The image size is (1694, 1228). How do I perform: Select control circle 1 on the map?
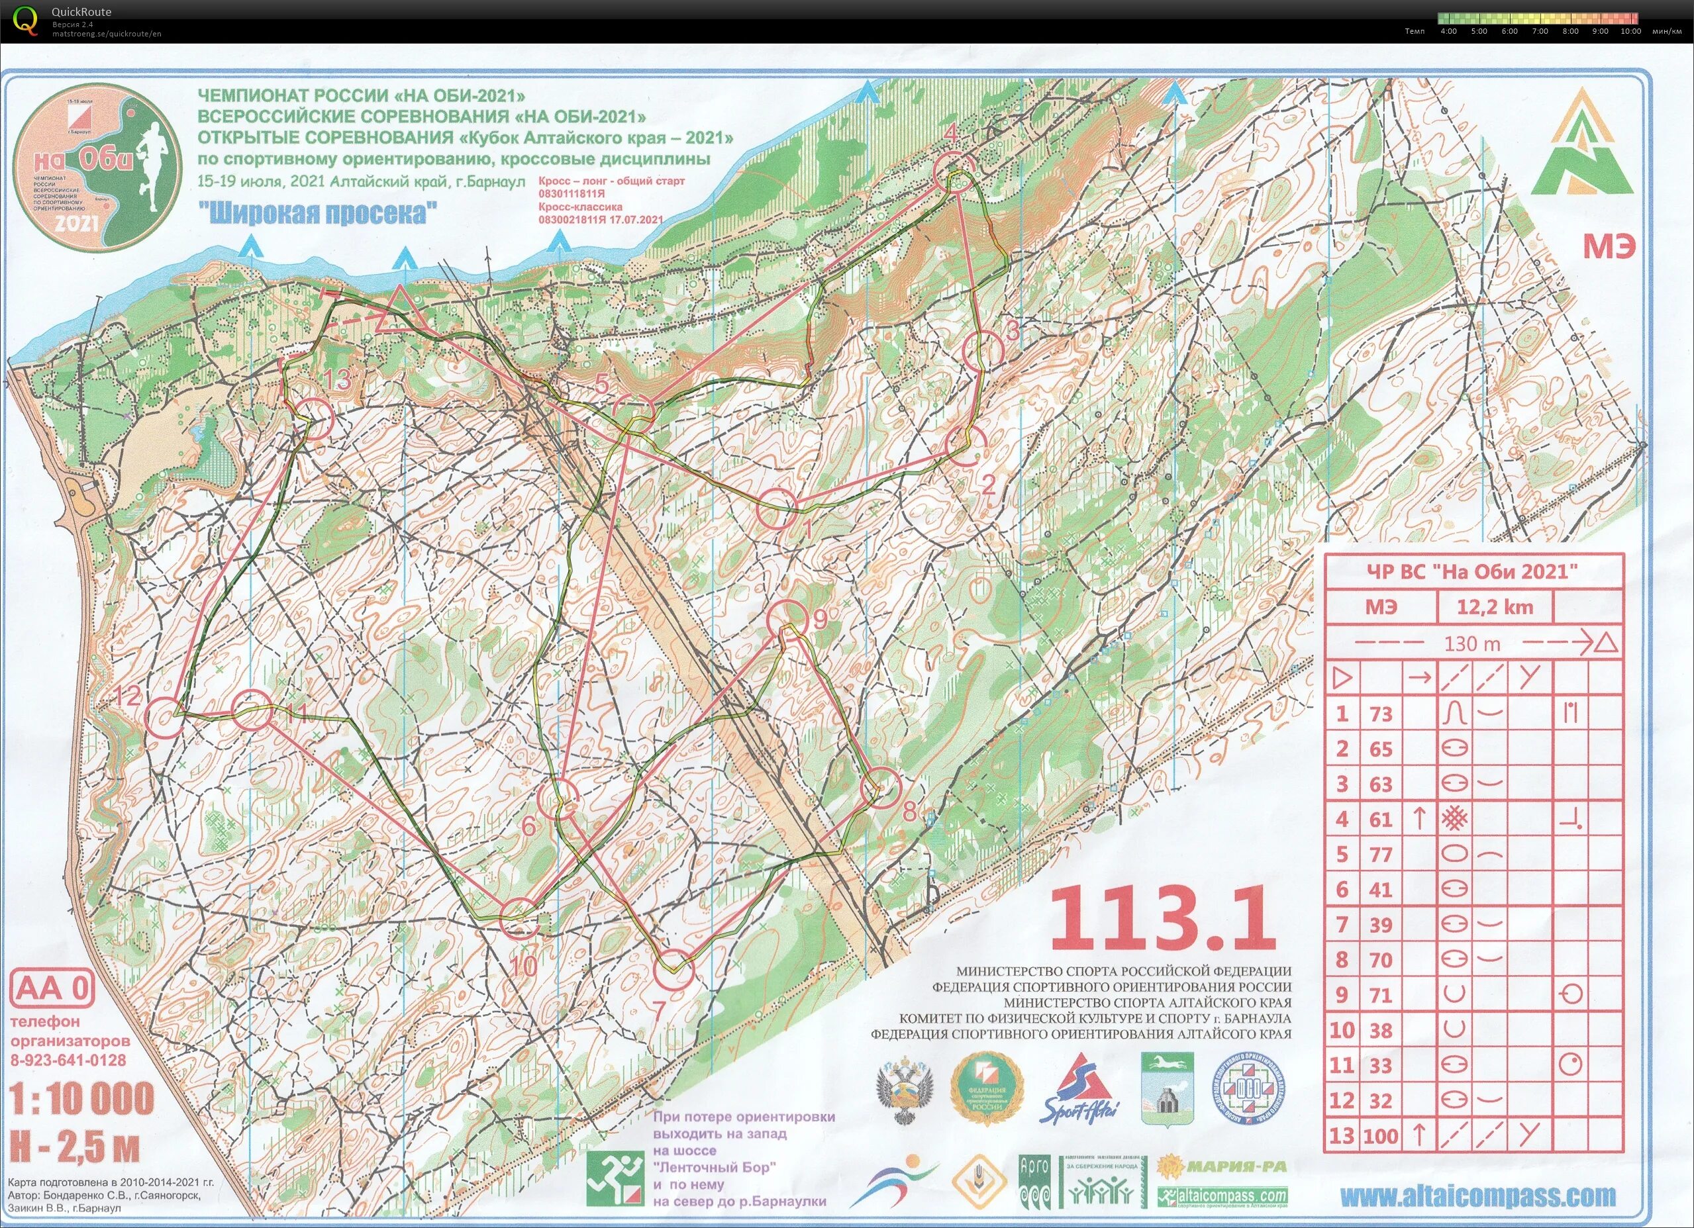tap(777, 509)
